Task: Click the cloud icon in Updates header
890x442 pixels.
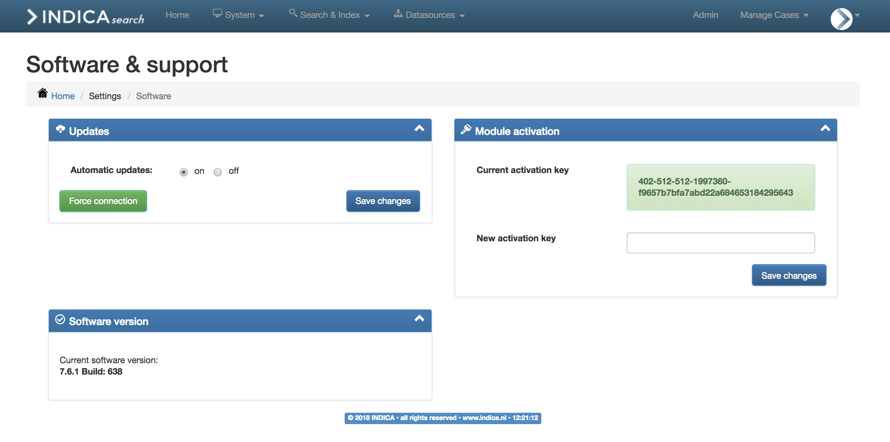Action: tap(61, 129)
